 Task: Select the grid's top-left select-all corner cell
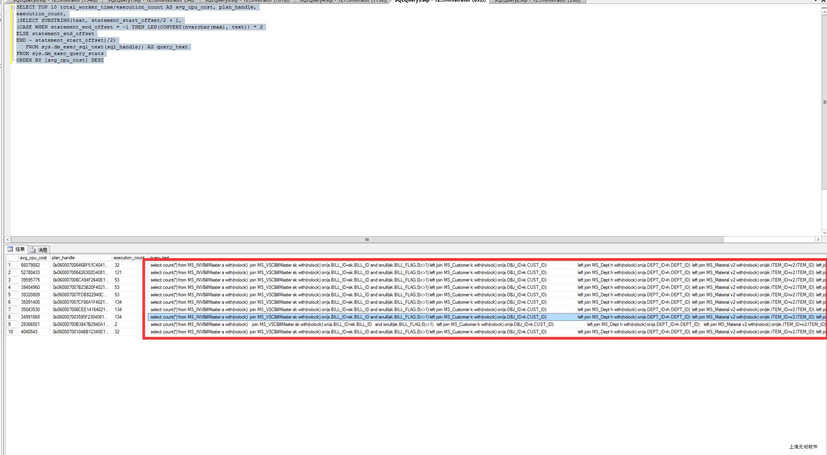point(11,258)
